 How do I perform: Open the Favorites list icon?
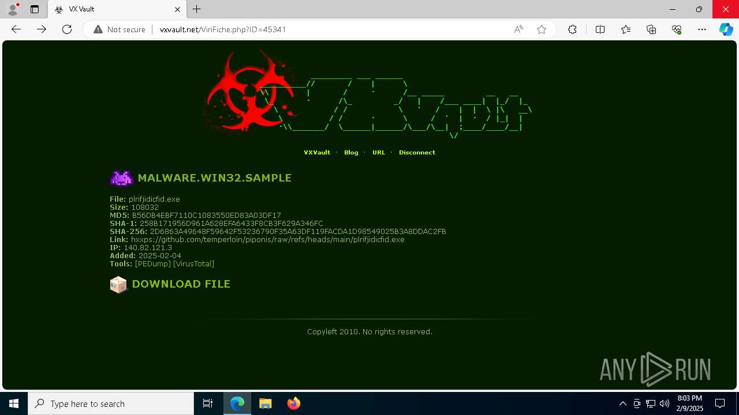point(626,29)
